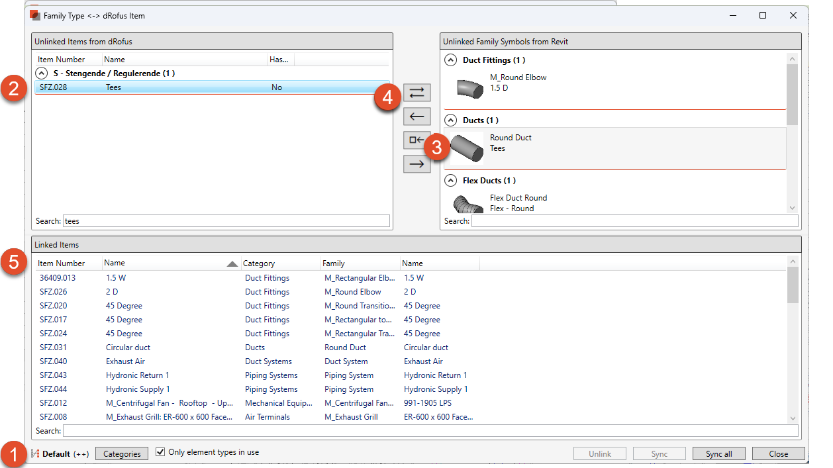The height and width of the screenshot is (468, 833).
Task: Click the Default configuration icon in status bar
Action: point(35,454)
